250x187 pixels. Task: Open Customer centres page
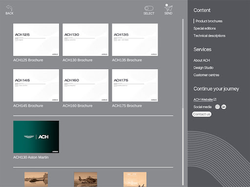coord(207,75)
